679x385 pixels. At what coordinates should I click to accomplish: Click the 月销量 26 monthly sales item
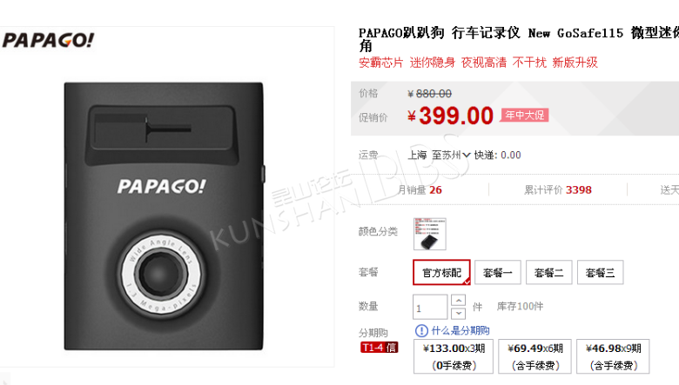(420, 189)
